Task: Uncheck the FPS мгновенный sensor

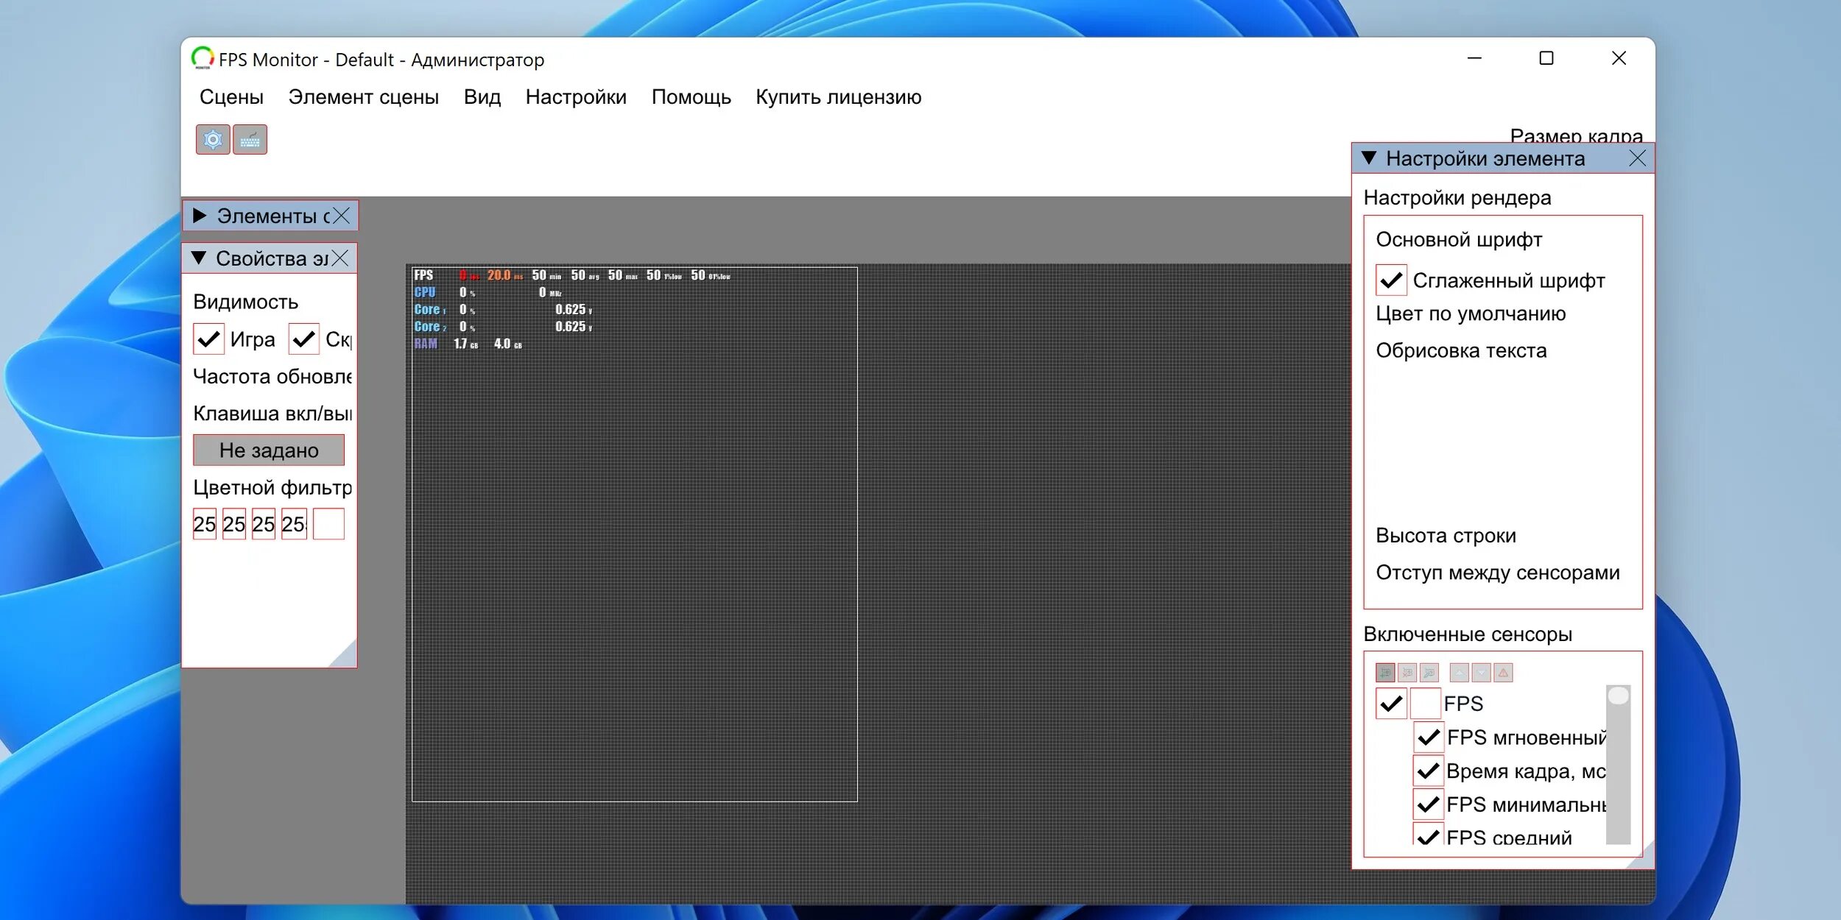Action: pyautogui.click(x=1428, y=737)
